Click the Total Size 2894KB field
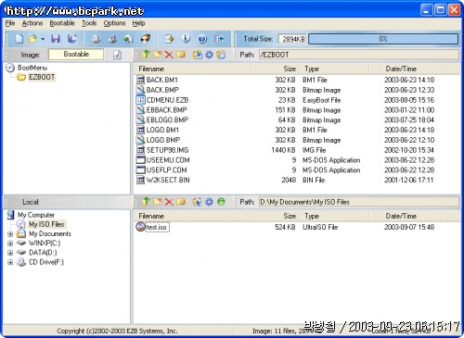 [293, 39]
